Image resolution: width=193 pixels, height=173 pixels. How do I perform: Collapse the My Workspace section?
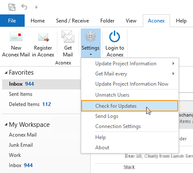point(6,125)
